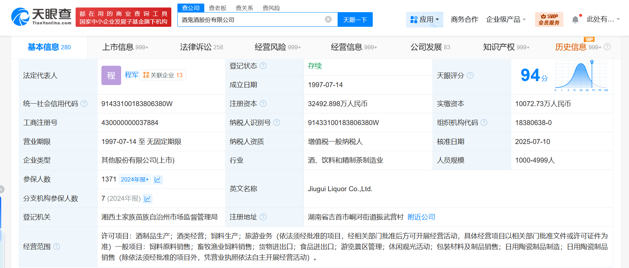629x268 pixels.
Task: Select the 查老板 search tab
Action: tap(218, 8)
